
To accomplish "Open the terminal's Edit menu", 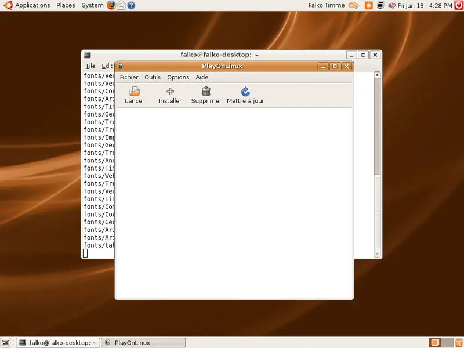I will pos(107,66).
